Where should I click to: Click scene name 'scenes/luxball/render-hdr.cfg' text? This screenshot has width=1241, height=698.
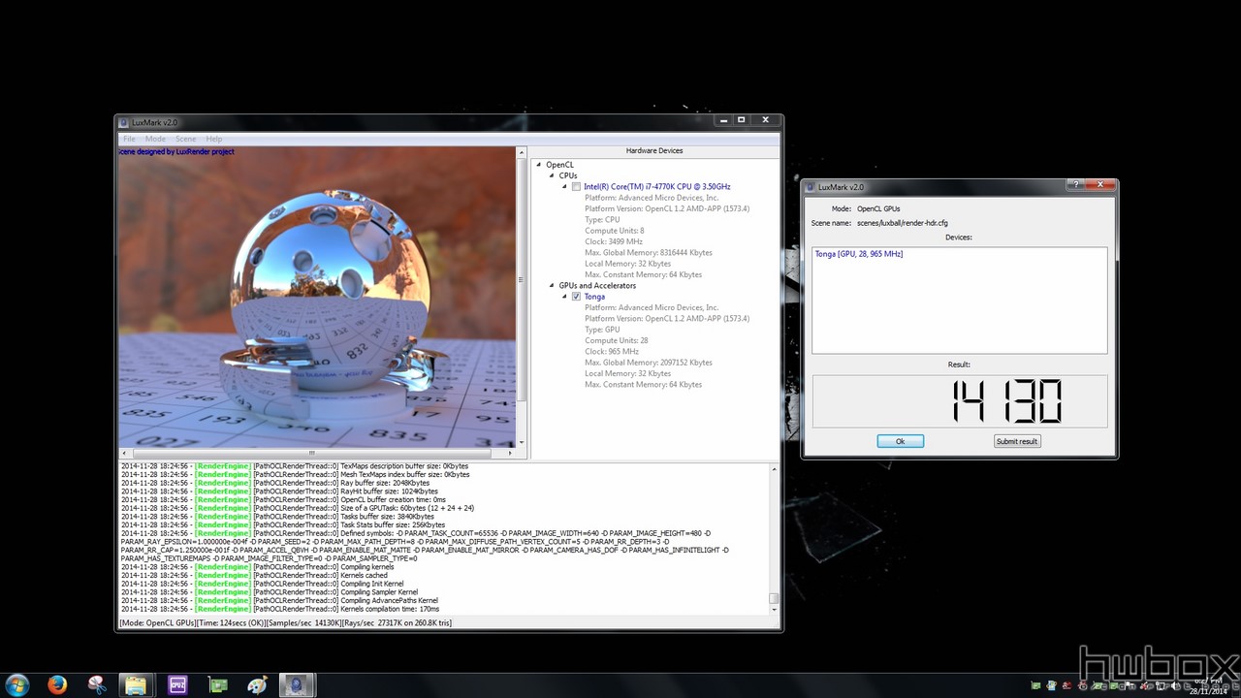(x=903, y=223)
